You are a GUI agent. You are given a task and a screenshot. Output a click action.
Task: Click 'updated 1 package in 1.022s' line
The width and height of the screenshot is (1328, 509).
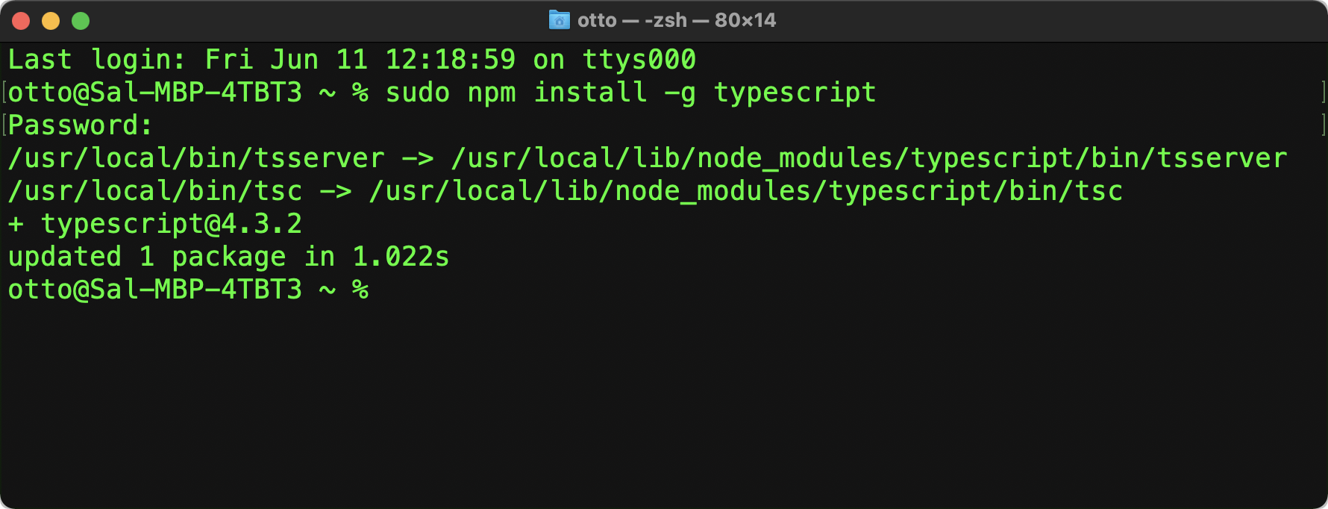pos(228,257)
